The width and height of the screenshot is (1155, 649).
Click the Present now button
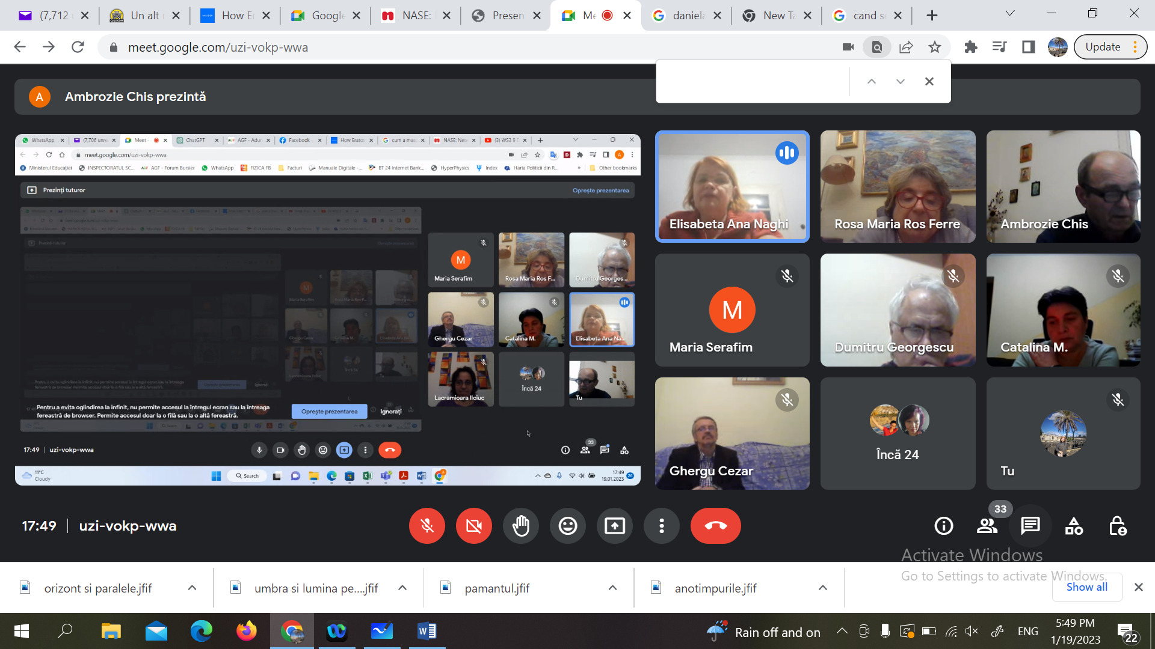pos(615,526)
